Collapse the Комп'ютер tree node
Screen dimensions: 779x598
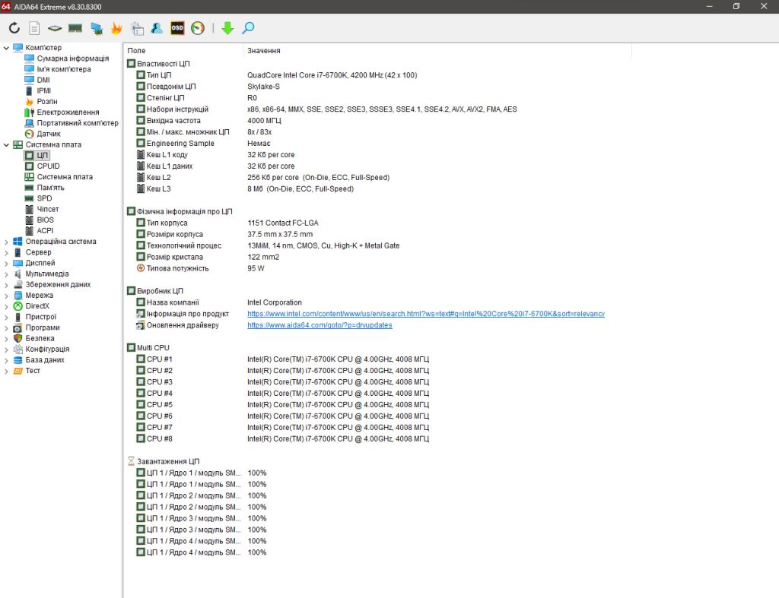tap(6, 48)
